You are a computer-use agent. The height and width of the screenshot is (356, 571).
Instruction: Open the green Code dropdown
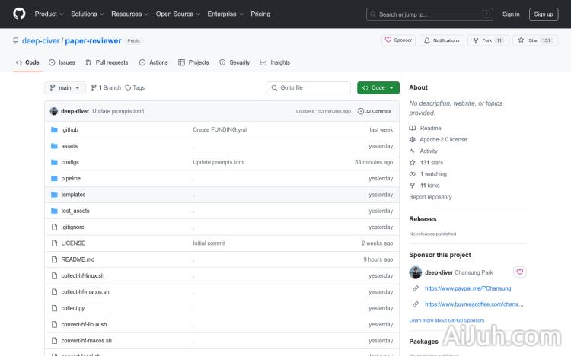pyautogui.click(x=378, y=87)
